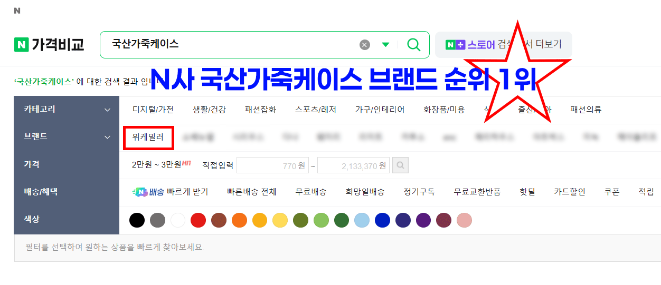
Task: Select the sky blue color swatch
Action: [x=362, y=220]
